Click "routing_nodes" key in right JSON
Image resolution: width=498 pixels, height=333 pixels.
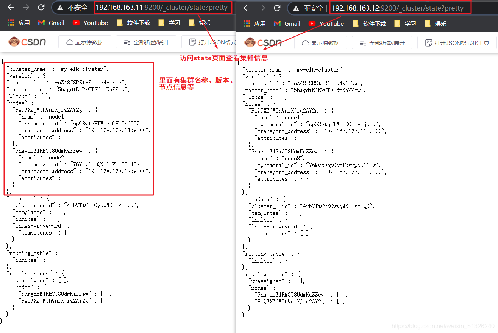click(264, 274)
